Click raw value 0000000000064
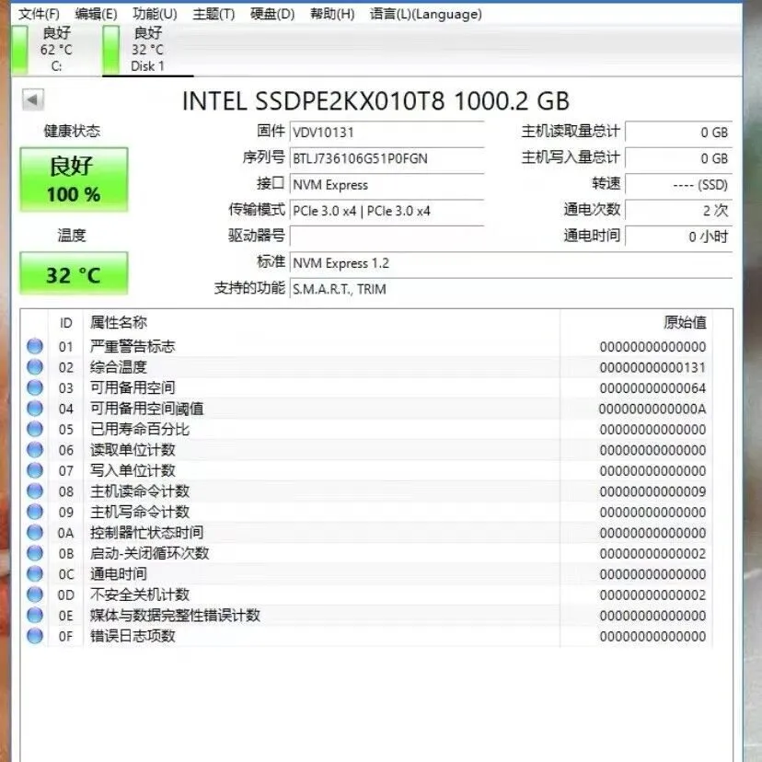 click(x=652, y=388)
